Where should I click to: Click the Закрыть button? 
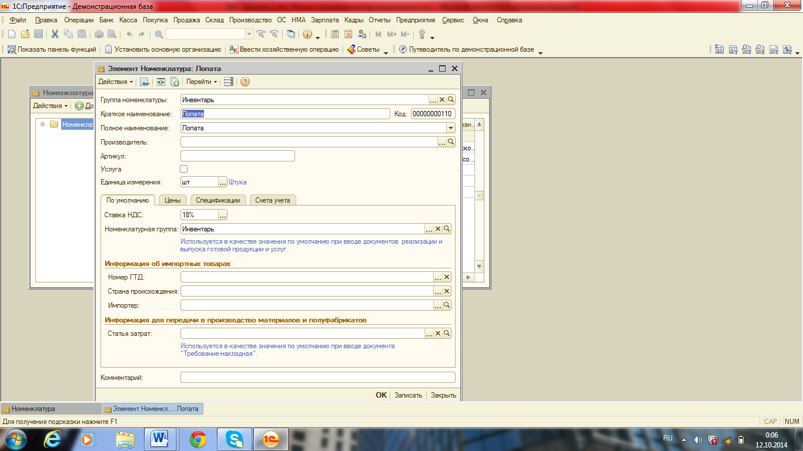(x=443, y=395)
